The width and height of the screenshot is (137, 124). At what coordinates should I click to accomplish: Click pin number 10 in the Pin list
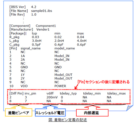point(11,86)
